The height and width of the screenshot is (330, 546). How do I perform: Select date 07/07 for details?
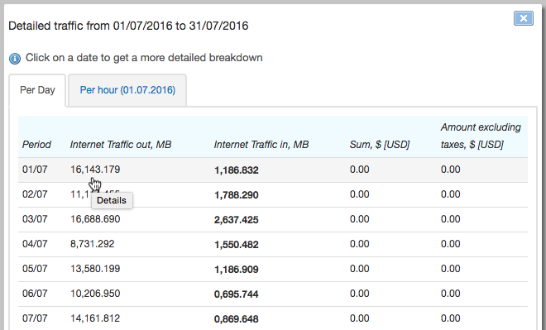click(35, 318)
